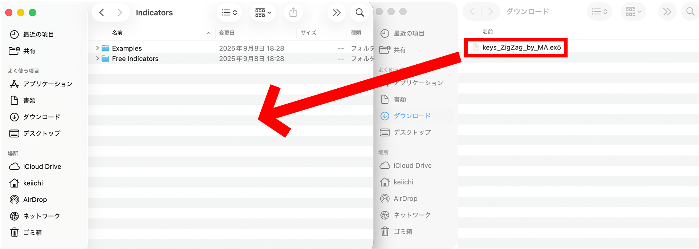Open AirDrop in left sidebar

point(35,200)
